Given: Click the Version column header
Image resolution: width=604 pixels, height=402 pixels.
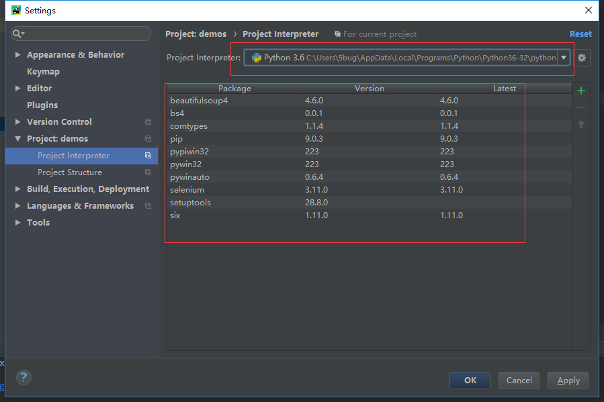Looking at the screenshot, I should [370, 89].
